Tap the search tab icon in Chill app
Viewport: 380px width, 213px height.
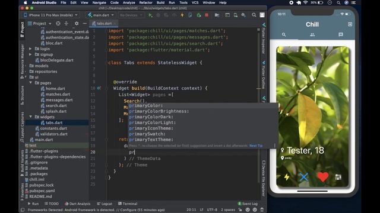pyautogui.click(x=284, y=35)
